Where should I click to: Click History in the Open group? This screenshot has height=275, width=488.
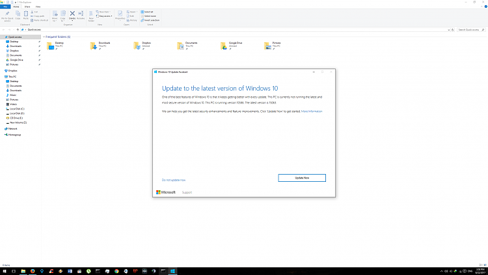[x=131, y=20]
